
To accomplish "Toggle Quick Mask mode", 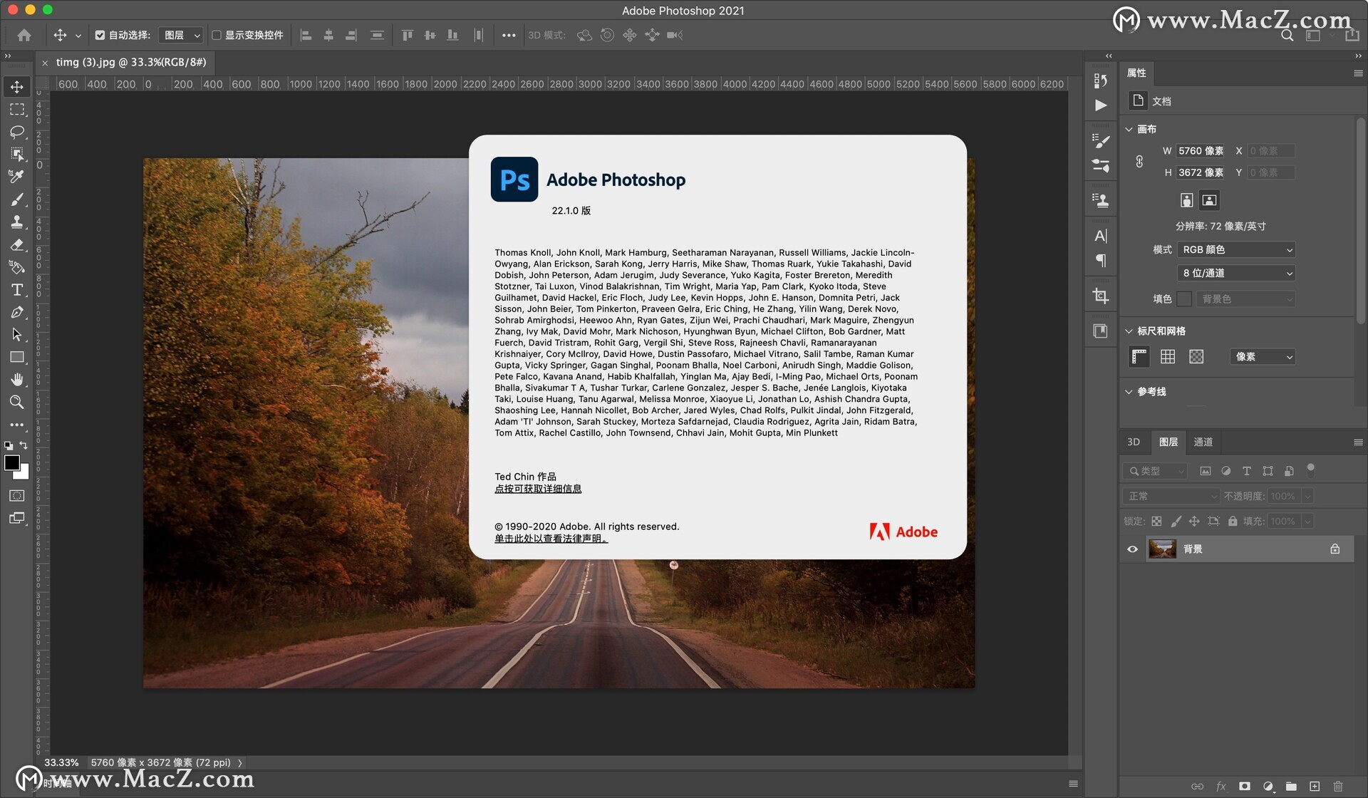I will tap(16, 496).
